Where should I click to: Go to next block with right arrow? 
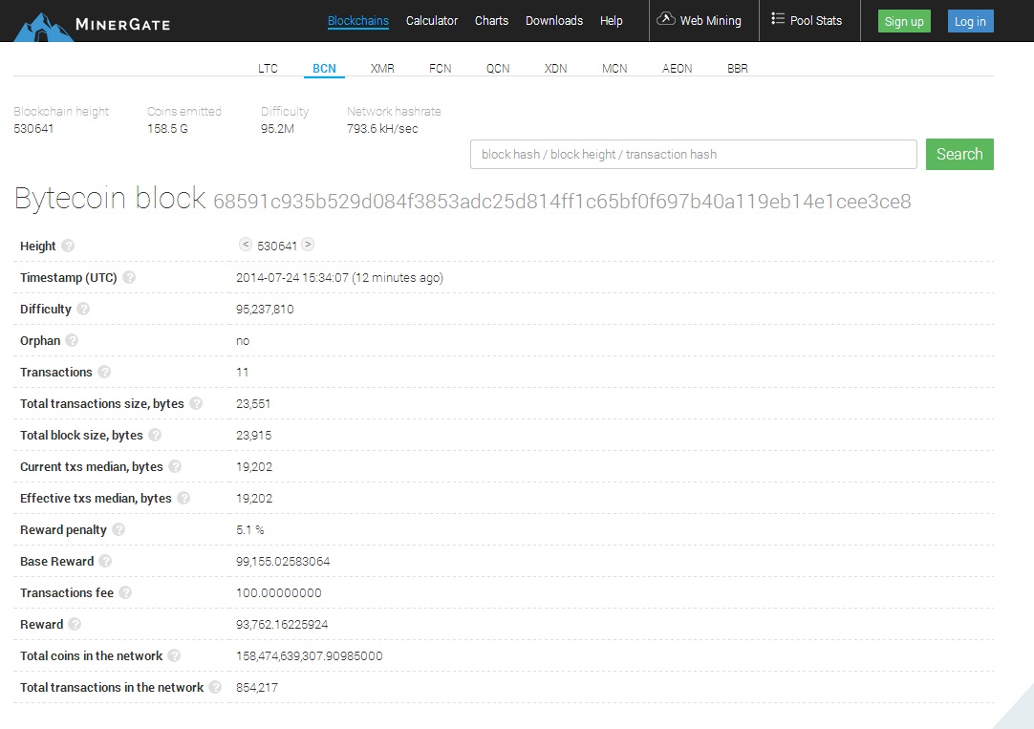(308, 245)
